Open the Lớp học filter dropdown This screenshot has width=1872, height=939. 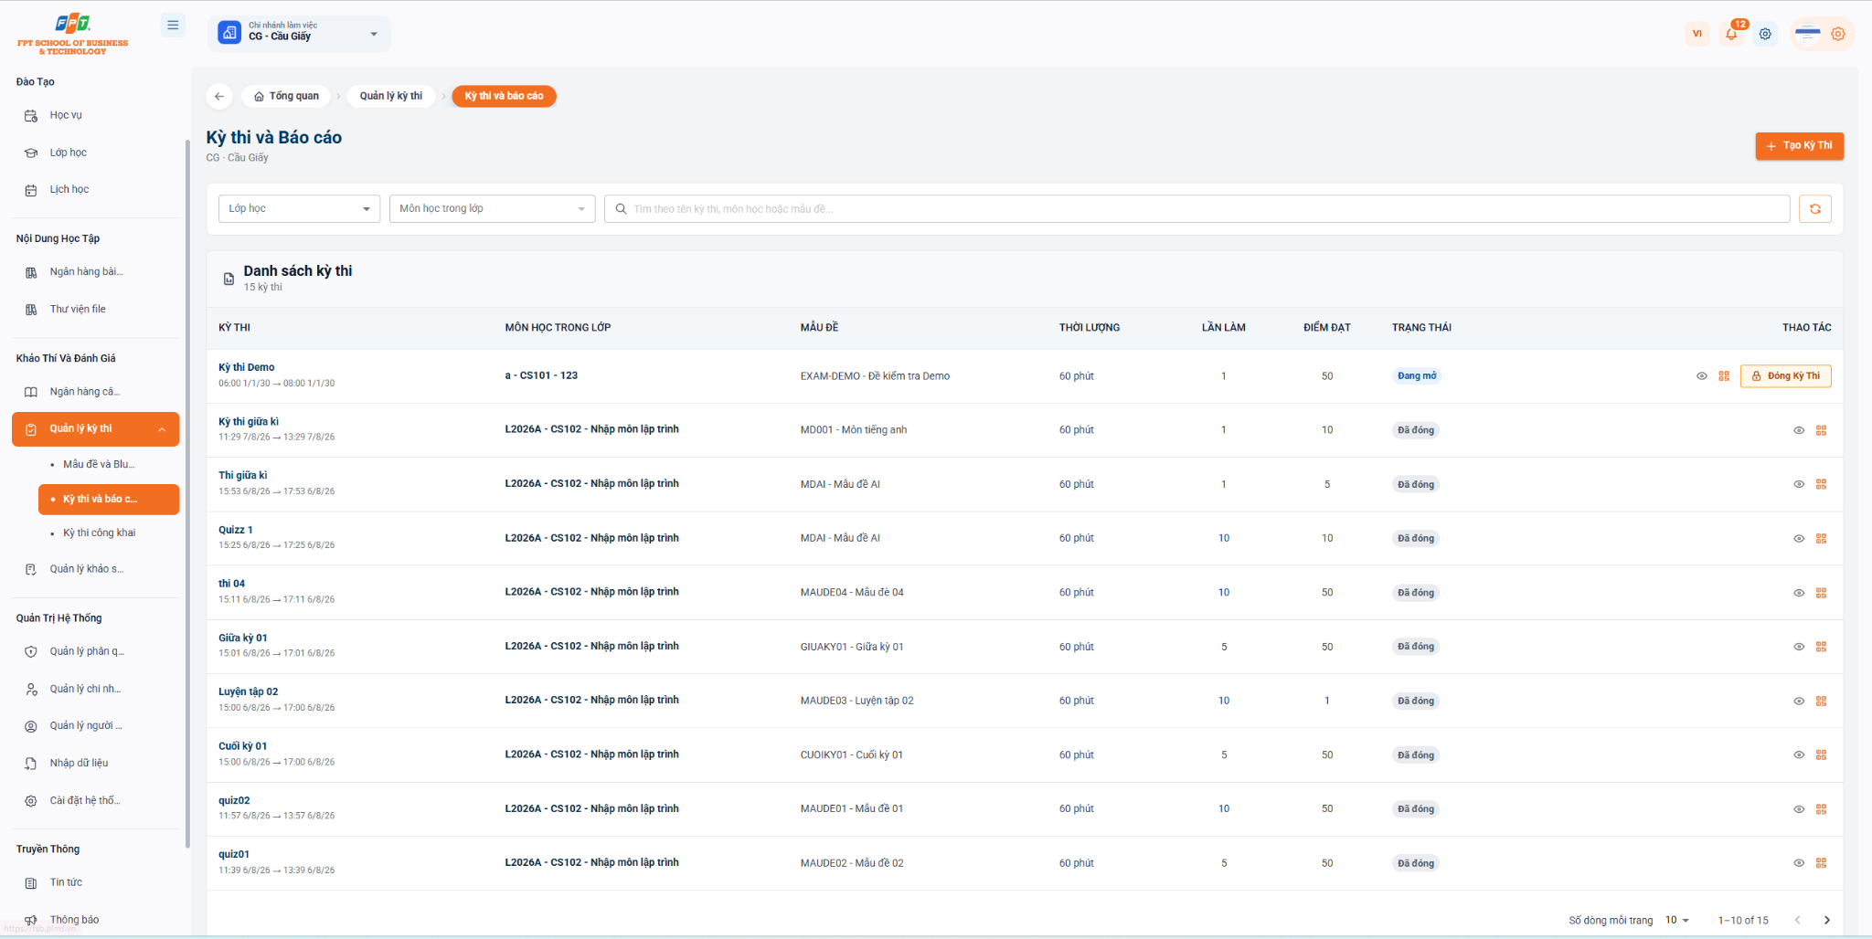(299, 209)
